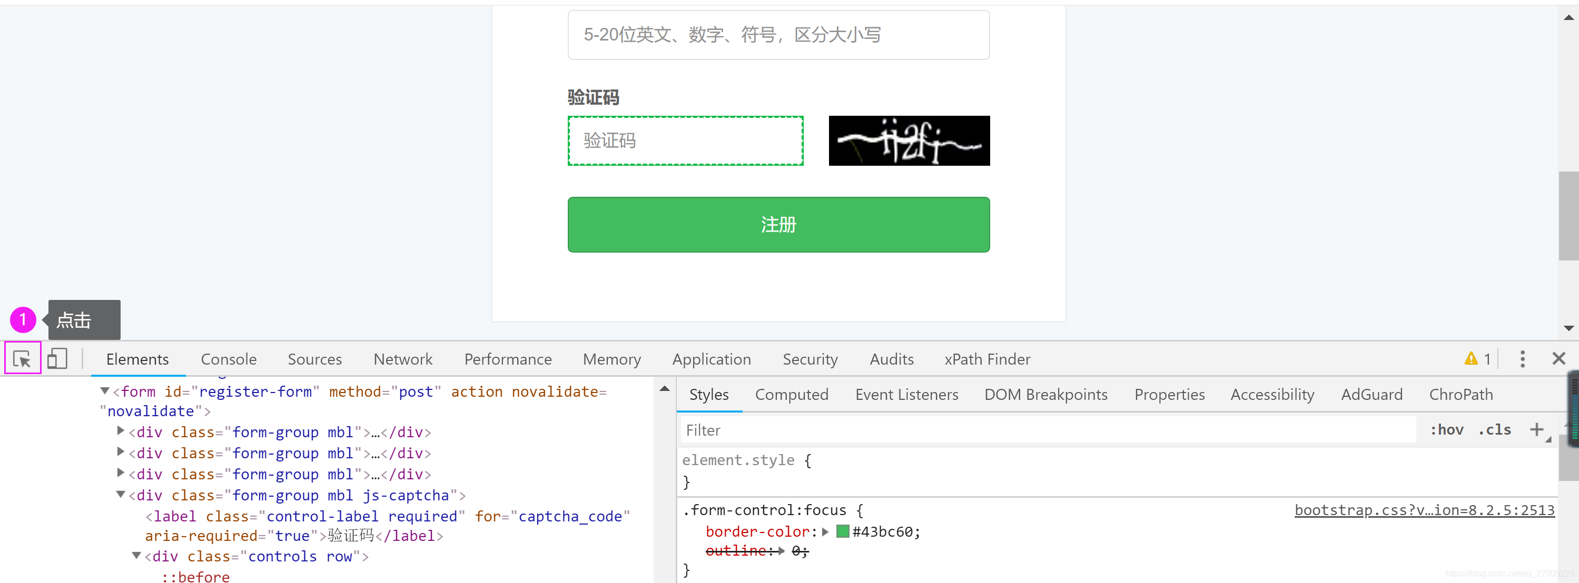Click the 验证码 captcha input field

click(685, 141)
